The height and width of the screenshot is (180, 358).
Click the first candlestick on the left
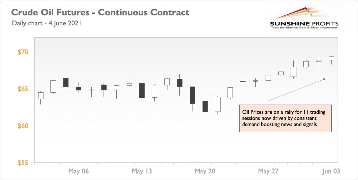(41, 96)
